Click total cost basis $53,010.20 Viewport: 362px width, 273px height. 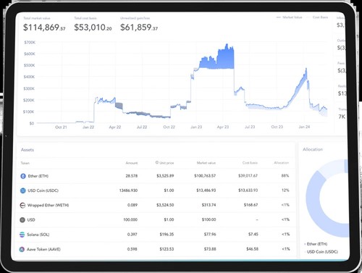[93, 28]
